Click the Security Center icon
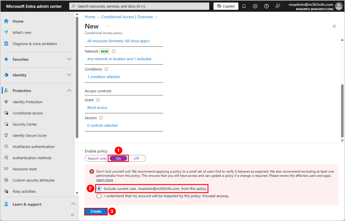345x221 pixels. (6, 124)
